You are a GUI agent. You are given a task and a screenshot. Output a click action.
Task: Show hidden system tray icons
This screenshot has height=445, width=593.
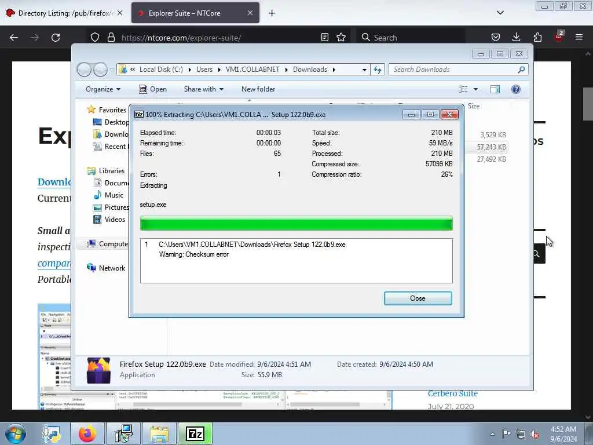(492, 434)
